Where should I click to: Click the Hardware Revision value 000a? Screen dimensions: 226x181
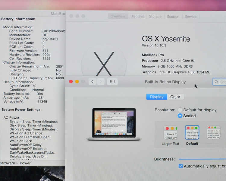pyautogui.click(x=46, y=55)
